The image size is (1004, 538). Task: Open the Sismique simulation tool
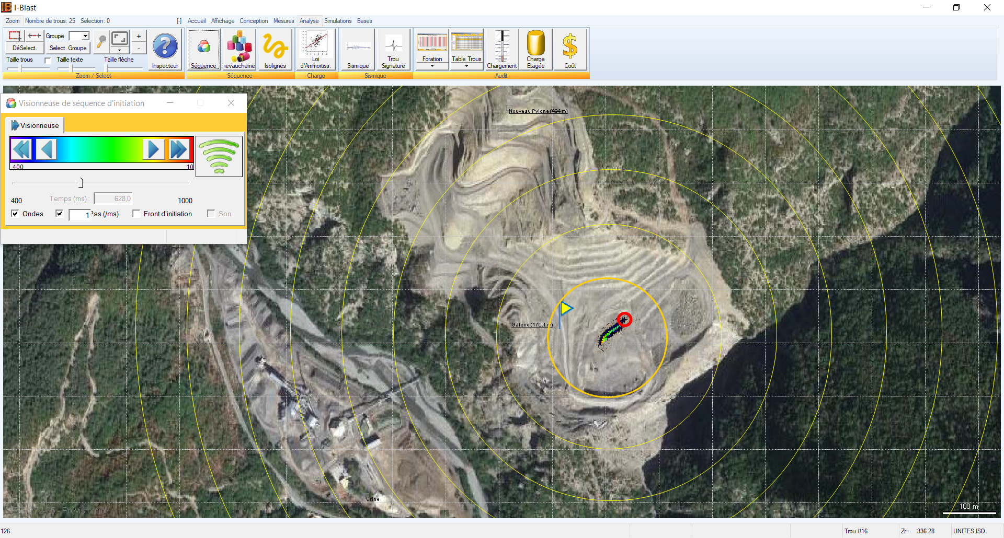(x=358, y=50)
